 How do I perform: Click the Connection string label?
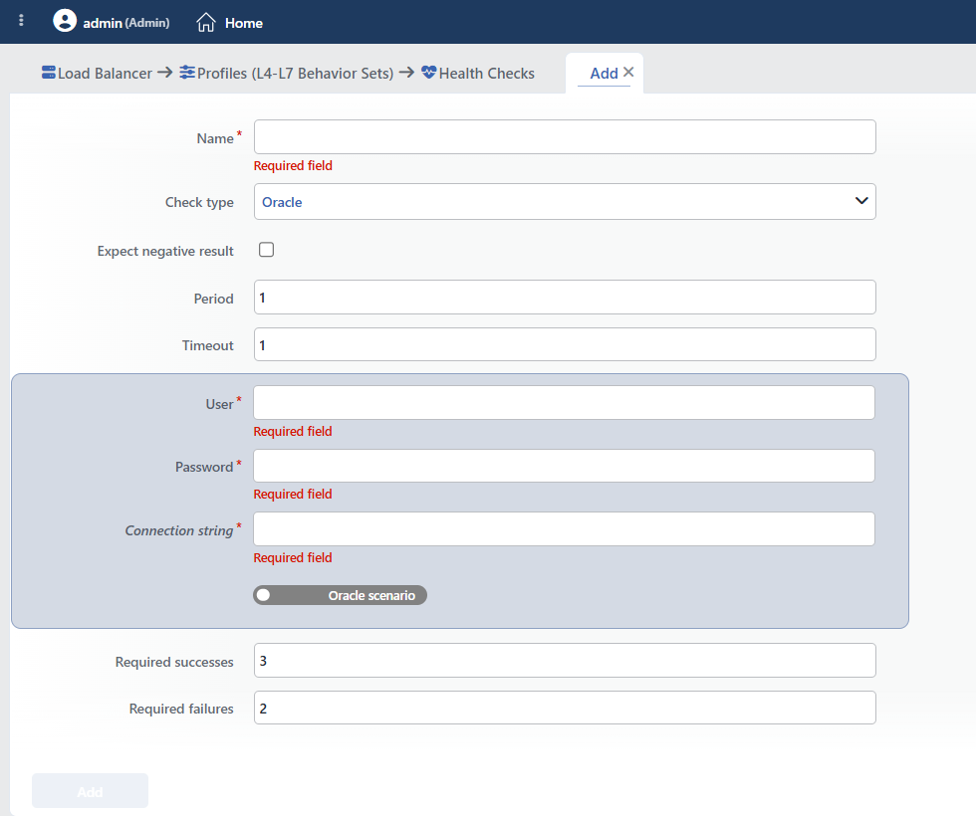pos(179,530)
